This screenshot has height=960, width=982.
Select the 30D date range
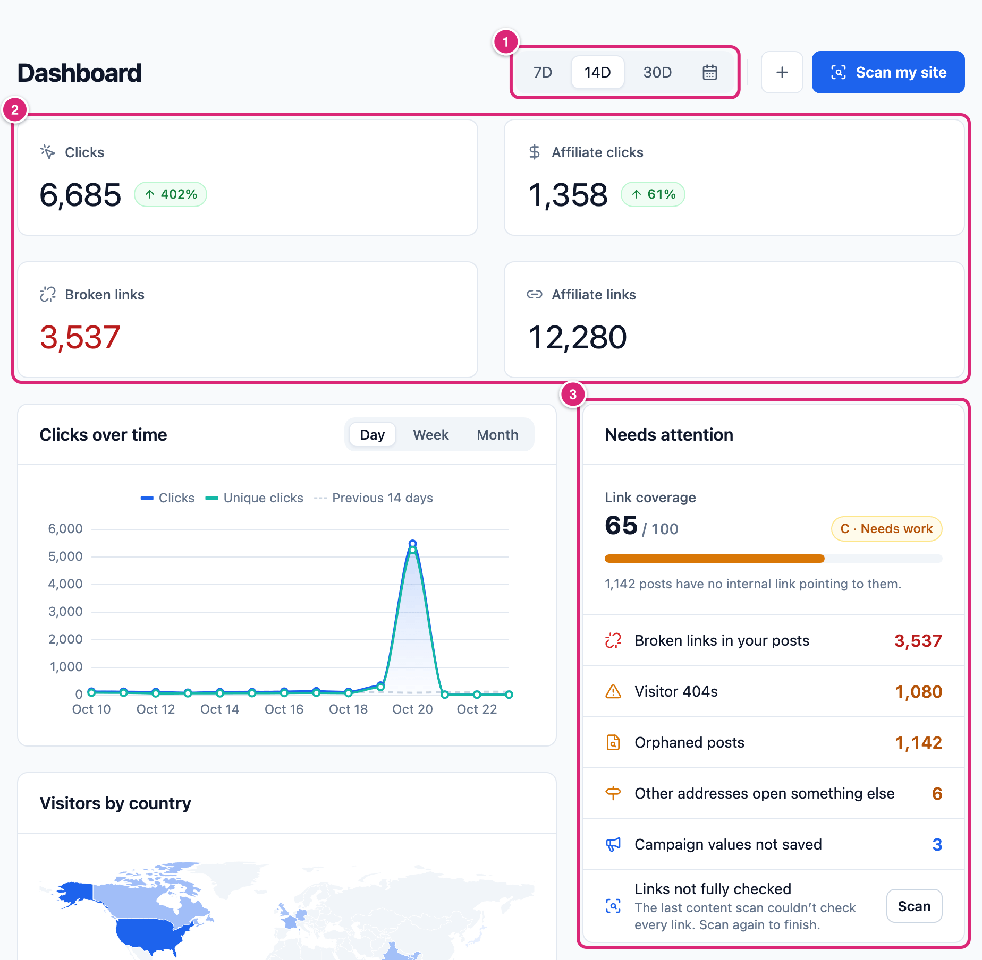tap(657, 72)
